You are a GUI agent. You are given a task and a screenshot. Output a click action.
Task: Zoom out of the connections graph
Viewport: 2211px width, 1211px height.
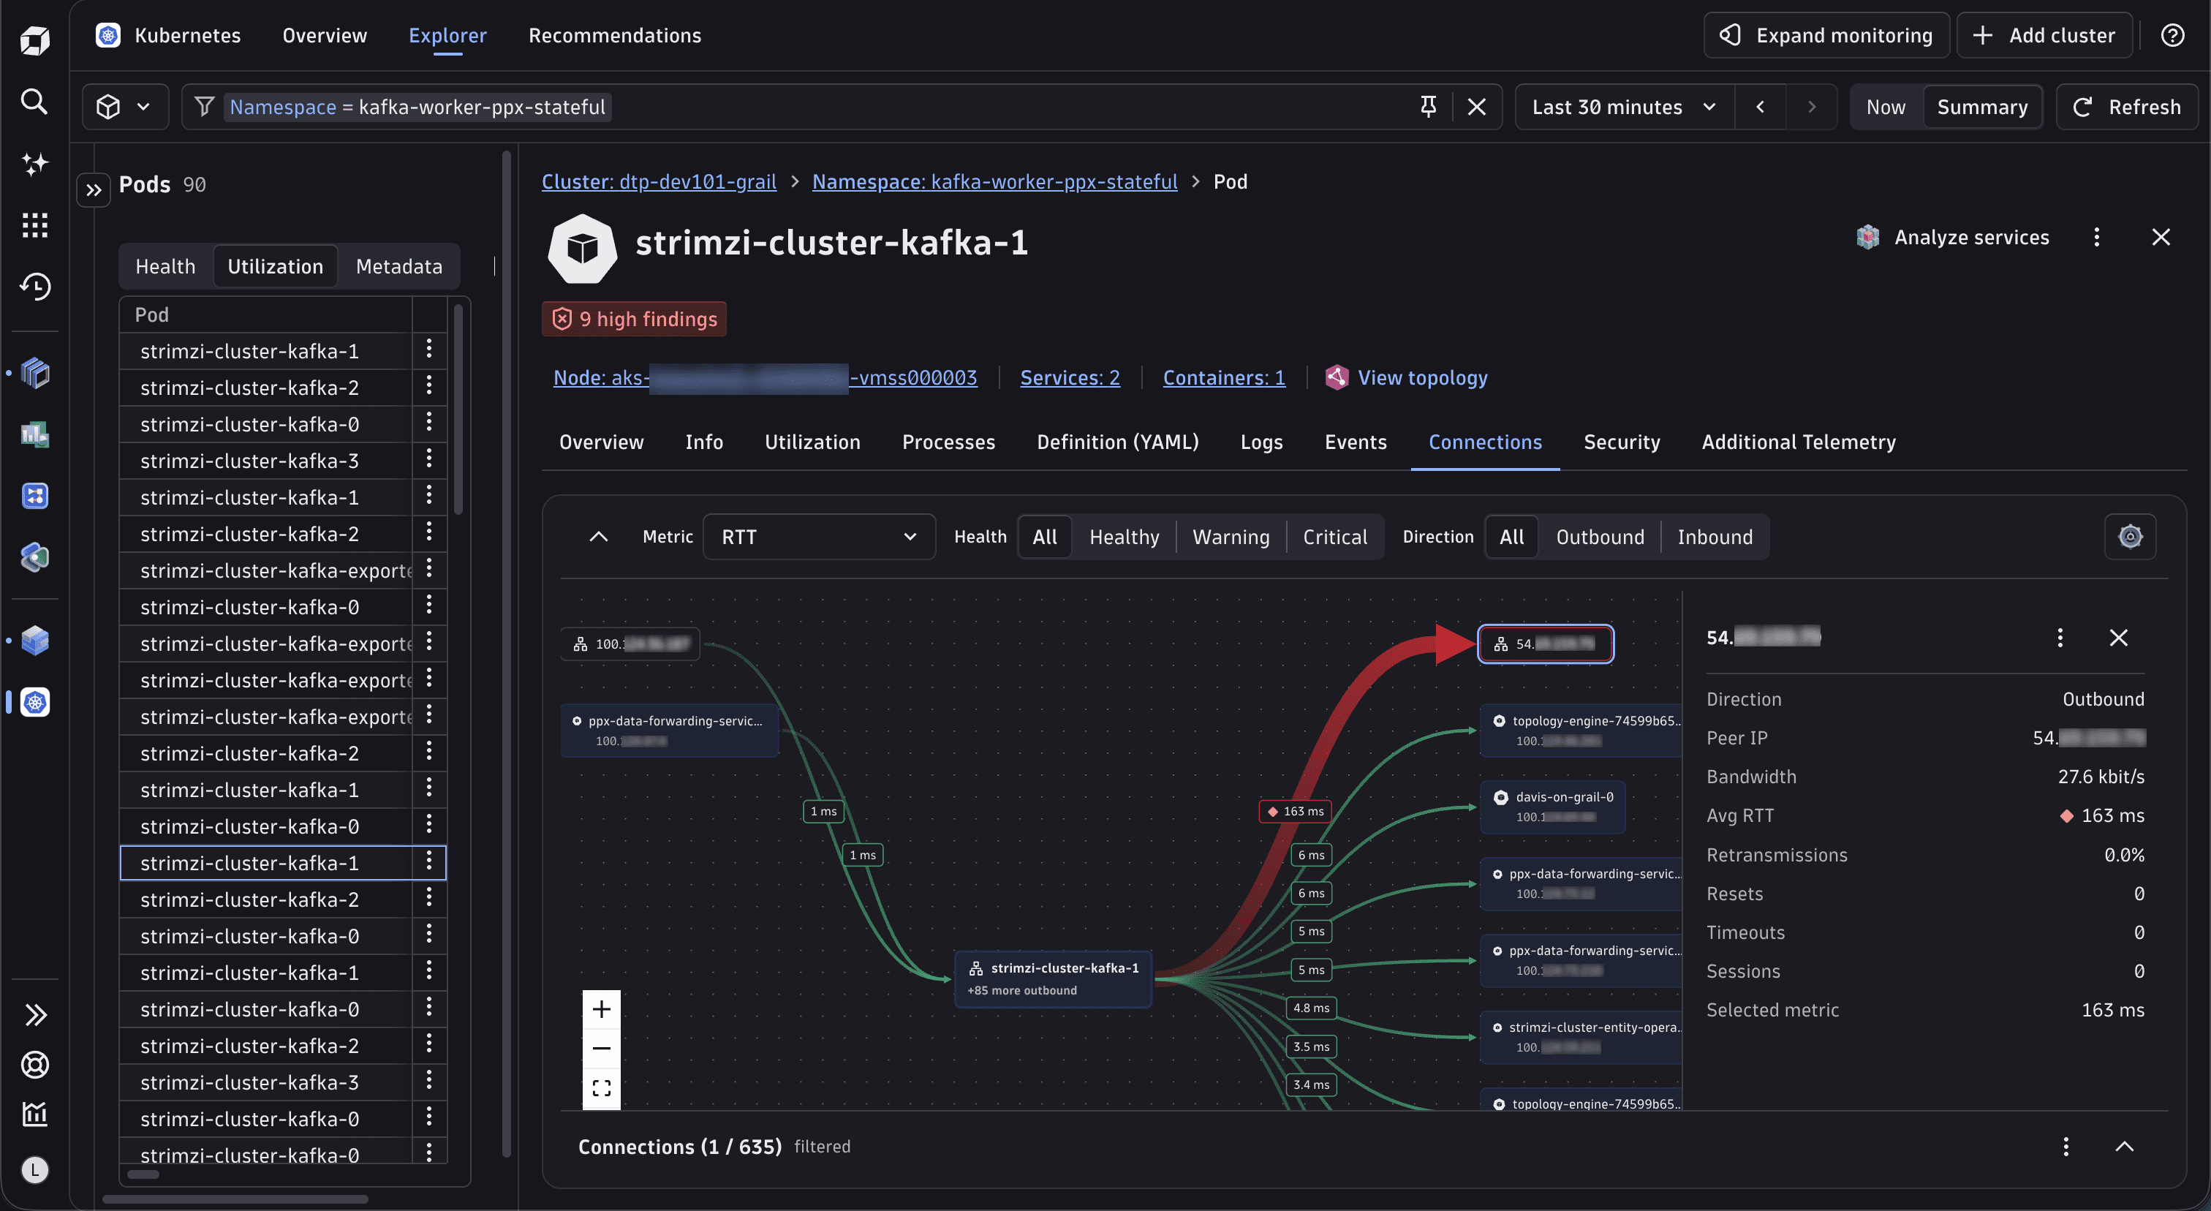pyautogui.click(x=602, y=1048)
